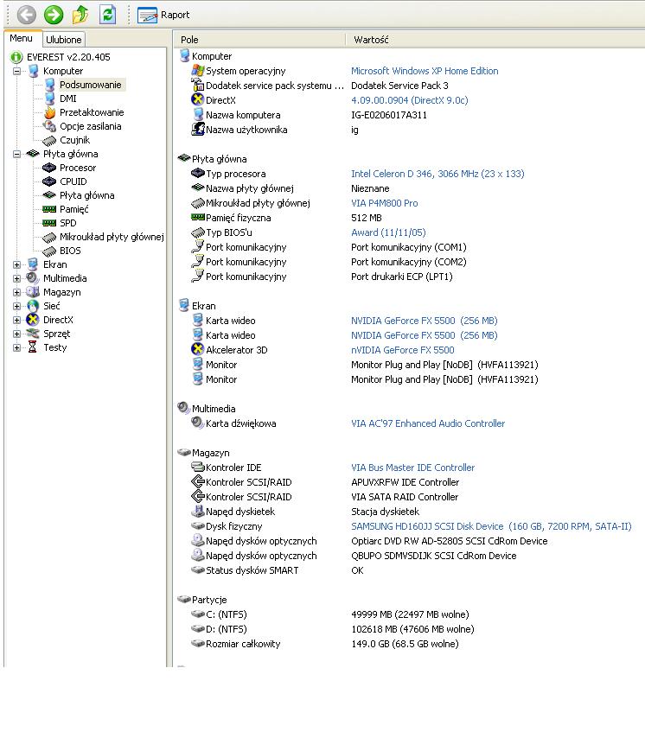Open the DirectX 9.0c version link

tap(410, 100)
